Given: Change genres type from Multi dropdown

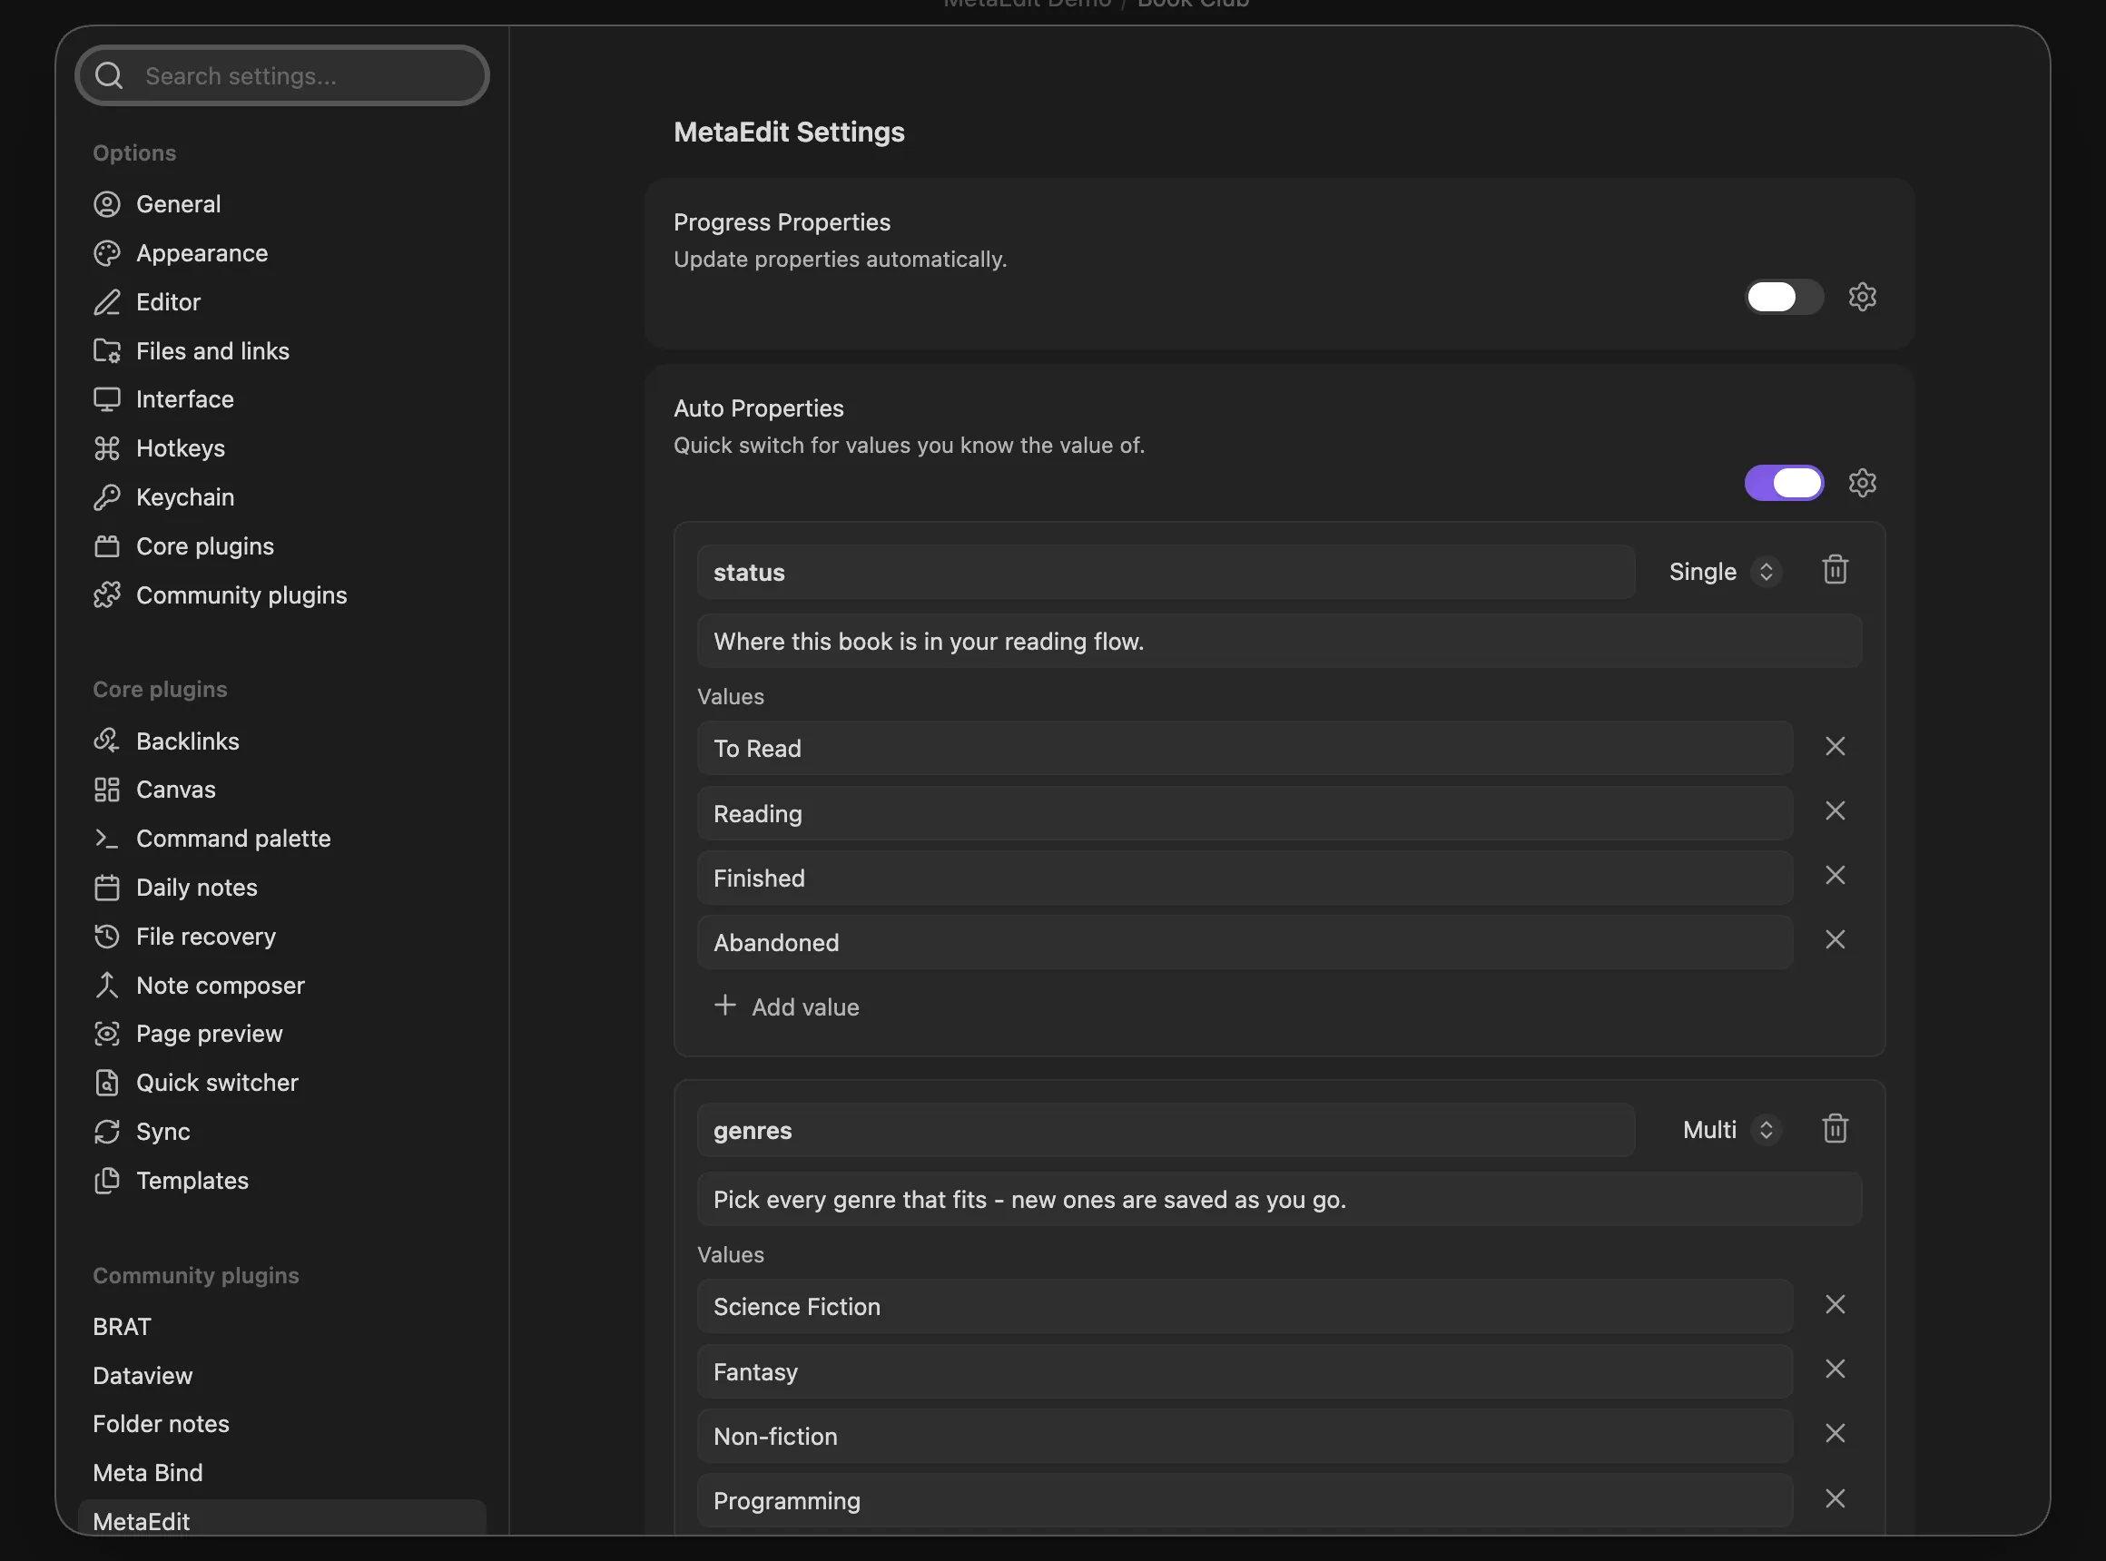Looking at the screenshot, I should tap(1732, 1130).
